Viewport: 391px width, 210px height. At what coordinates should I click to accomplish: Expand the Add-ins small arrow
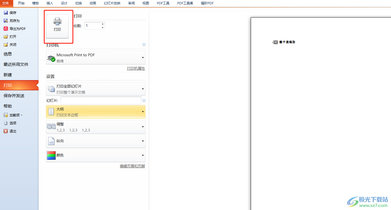(22, 115)
